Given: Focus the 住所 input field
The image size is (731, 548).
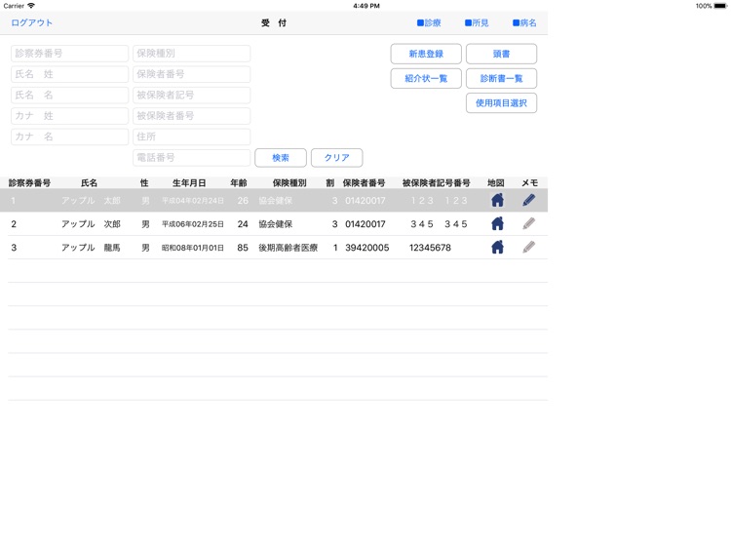Looking at the screenshot, I should point(192,137).
